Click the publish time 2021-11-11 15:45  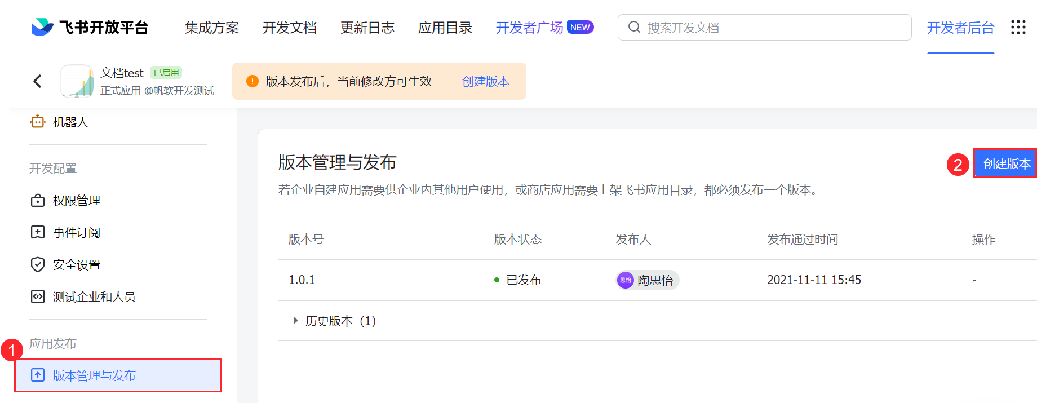tap(814, 280)
